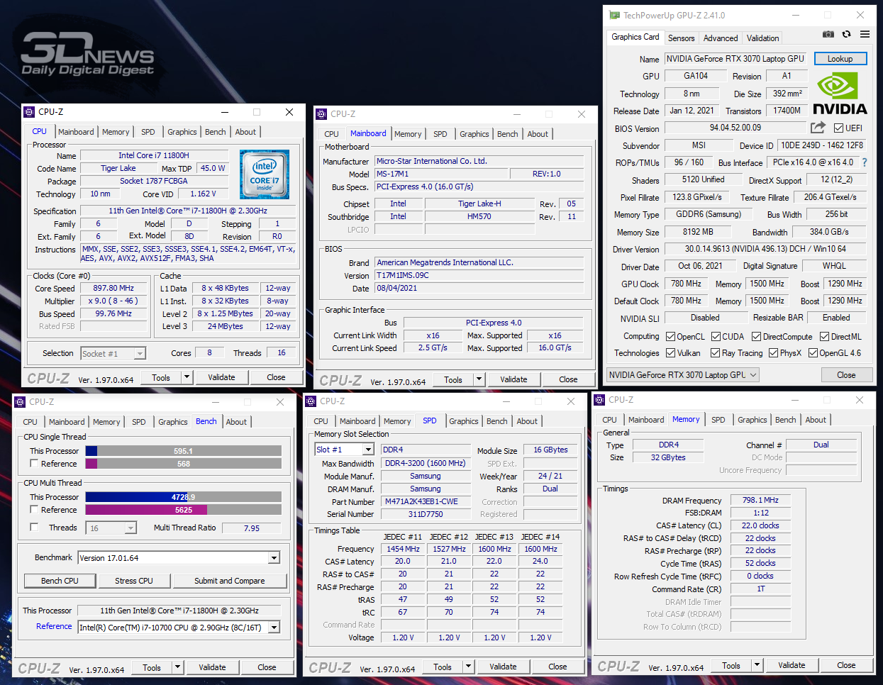Switch to the Sensors tab in GPU-Z
Viewport: 883px width, 685px height.
(x=682, y=38)
